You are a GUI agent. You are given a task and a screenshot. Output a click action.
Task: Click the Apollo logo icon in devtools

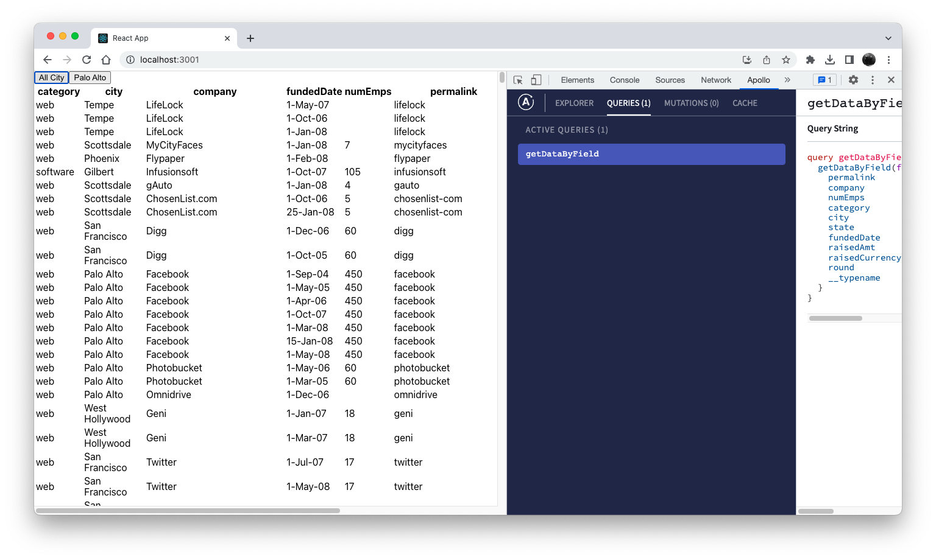pyautogui.click(x=526, y=102)
